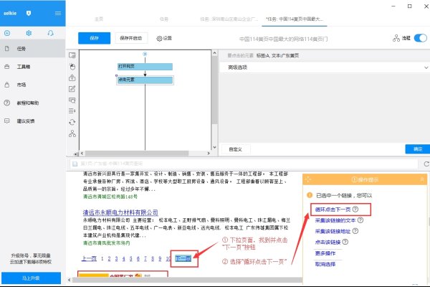The width and height of the screenshot is (430, 287).
Task: Select the pencil input-text tool icon
Action: tap(72, 89)
